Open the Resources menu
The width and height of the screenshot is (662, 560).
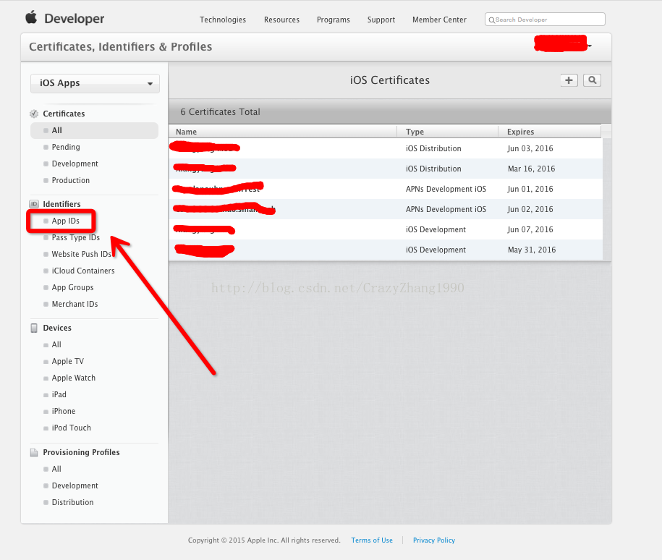[x=281, y=20]
